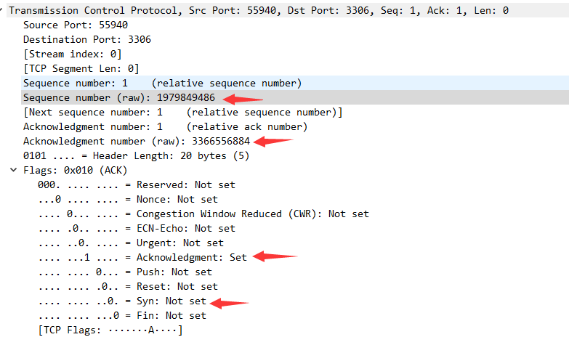Select the Header Length: 20 bytes row
Viewport: 569px width, 337px height.
[136, 155]
